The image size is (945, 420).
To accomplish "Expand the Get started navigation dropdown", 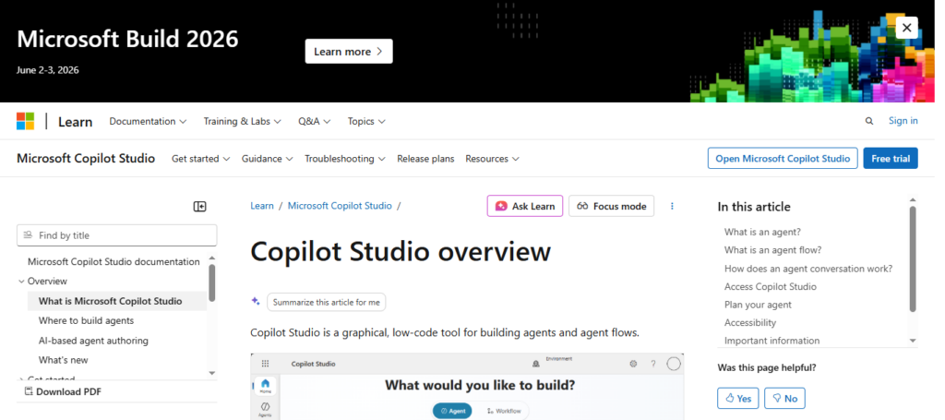I will (200, 159).
